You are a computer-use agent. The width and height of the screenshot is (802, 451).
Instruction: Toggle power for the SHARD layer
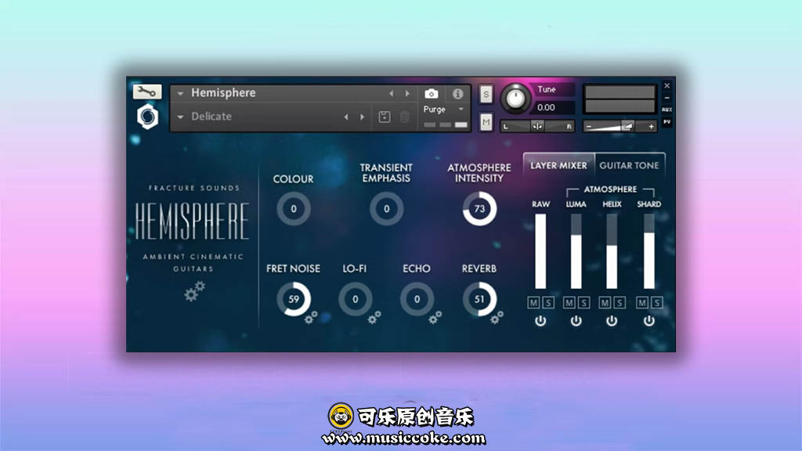point(649,320)
